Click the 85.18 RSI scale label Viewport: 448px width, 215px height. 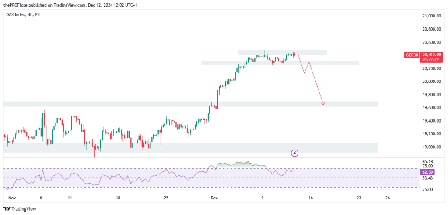pos(428,161)
